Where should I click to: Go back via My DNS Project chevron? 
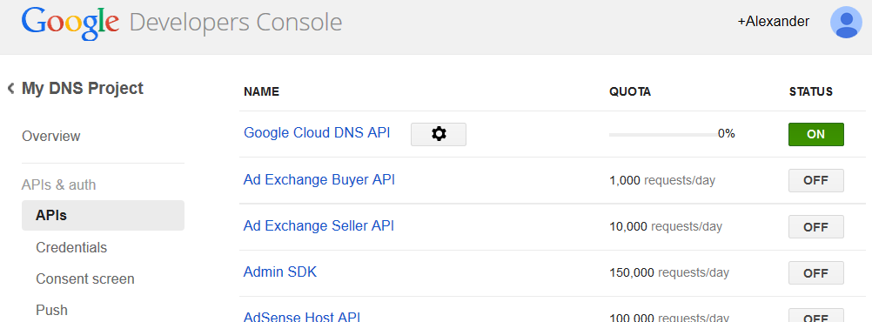pyautogui.click(x=10, y=88)
